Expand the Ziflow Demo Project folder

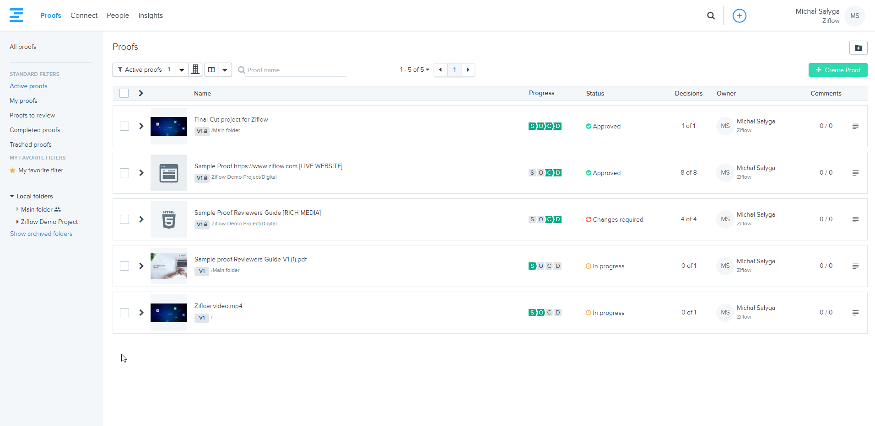coord(17,222)
